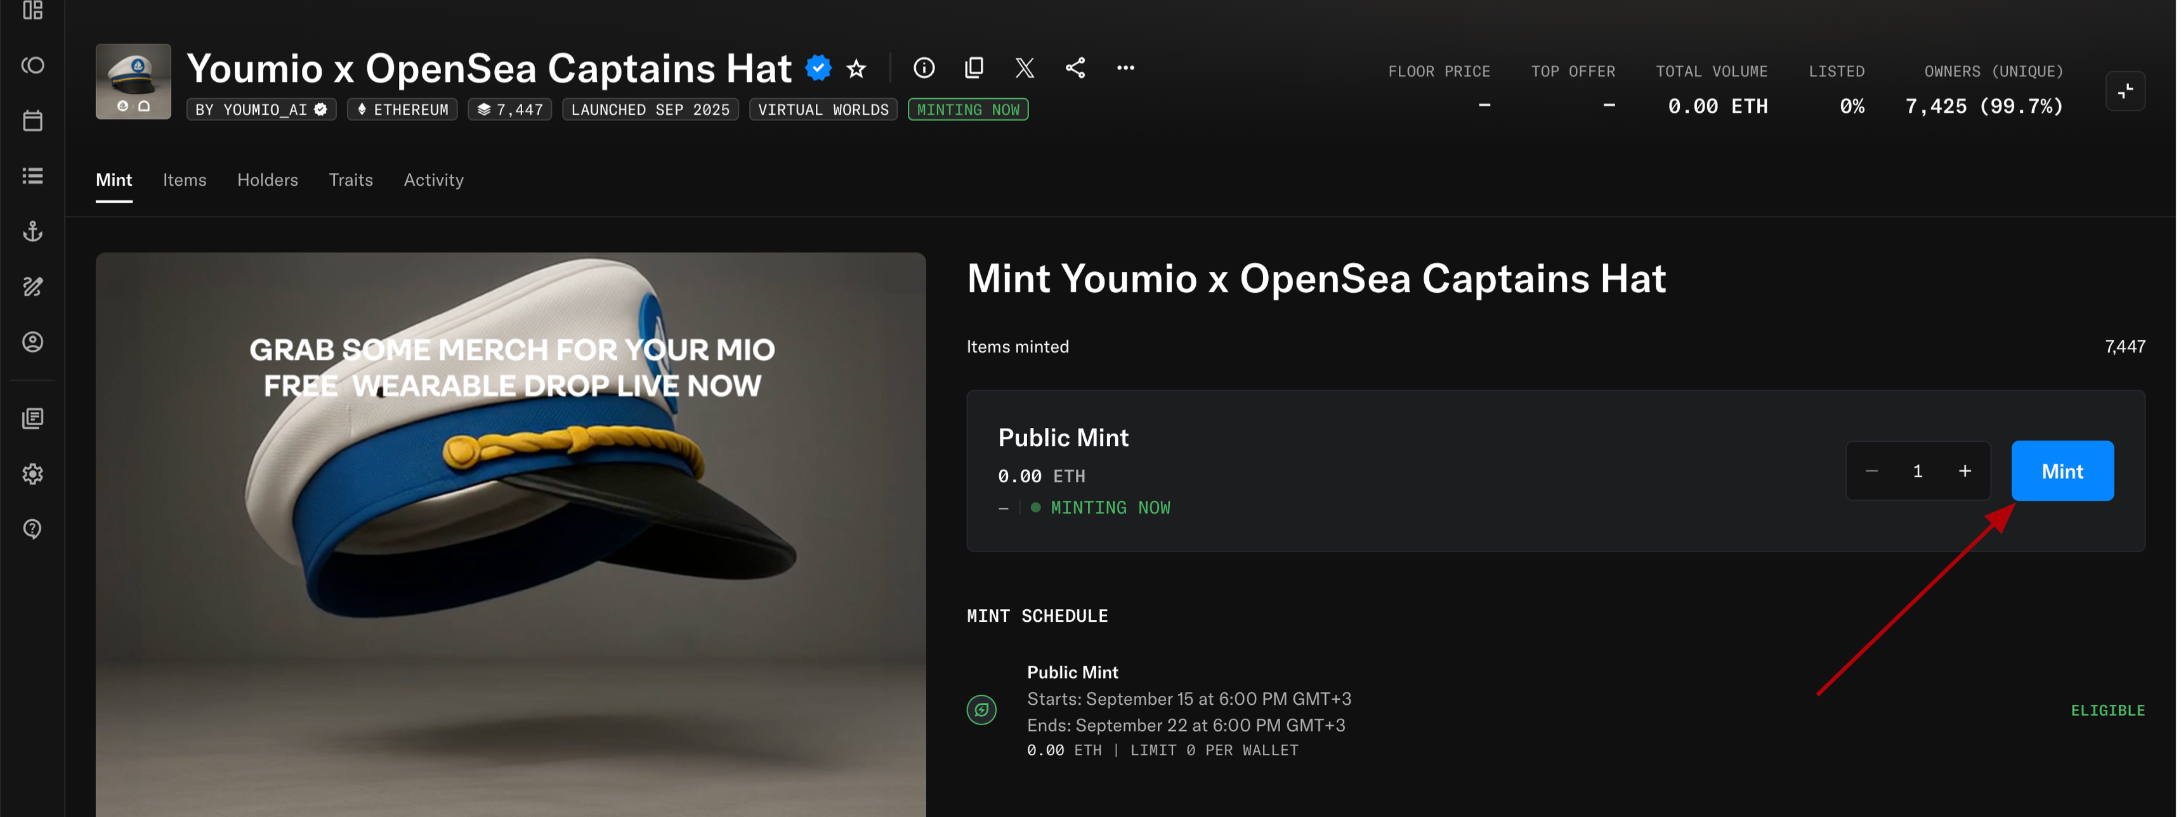Collapse the collection stats header

[2125, 91]
